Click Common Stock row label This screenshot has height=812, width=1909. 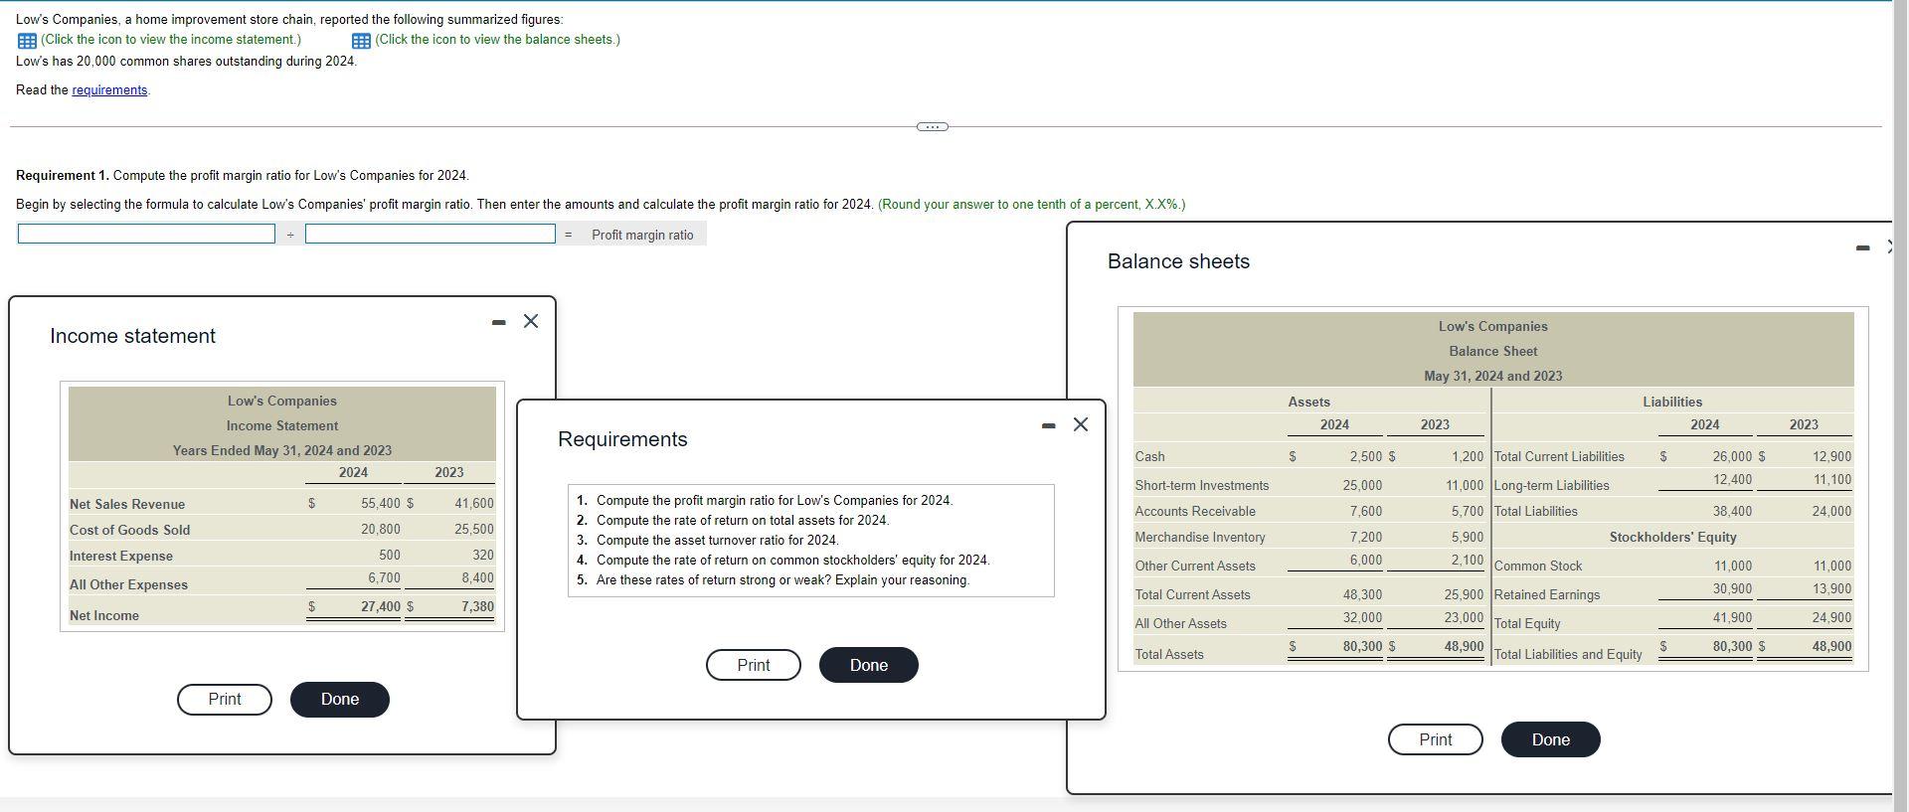(1538, 567)
